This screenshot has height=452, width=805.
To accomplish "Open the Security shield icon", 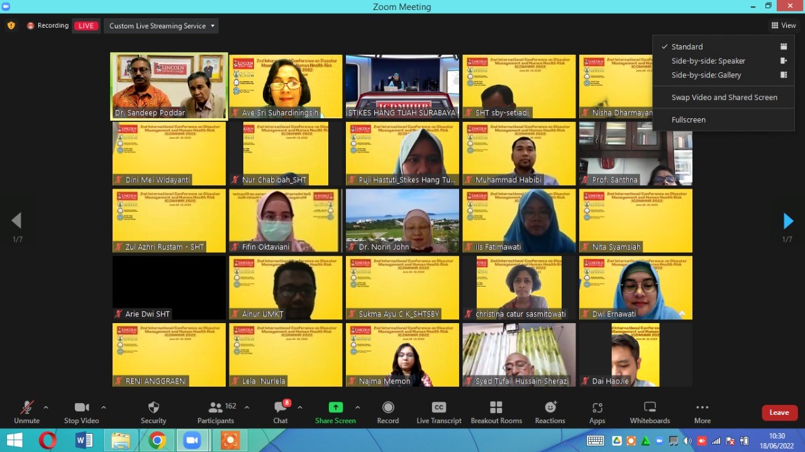I will (x=153, y=407).
